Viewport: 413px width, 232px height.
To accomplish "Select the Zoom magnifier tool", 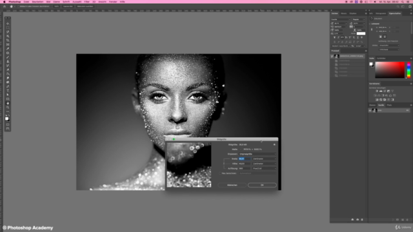I will [8, 108].
